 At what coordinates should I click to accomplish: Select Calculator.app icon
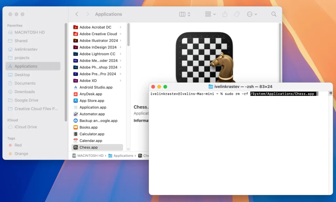[75, 134]
